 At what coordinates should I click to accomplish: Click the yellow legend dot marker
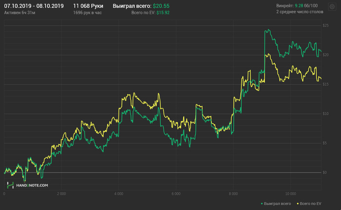(298, 203)
